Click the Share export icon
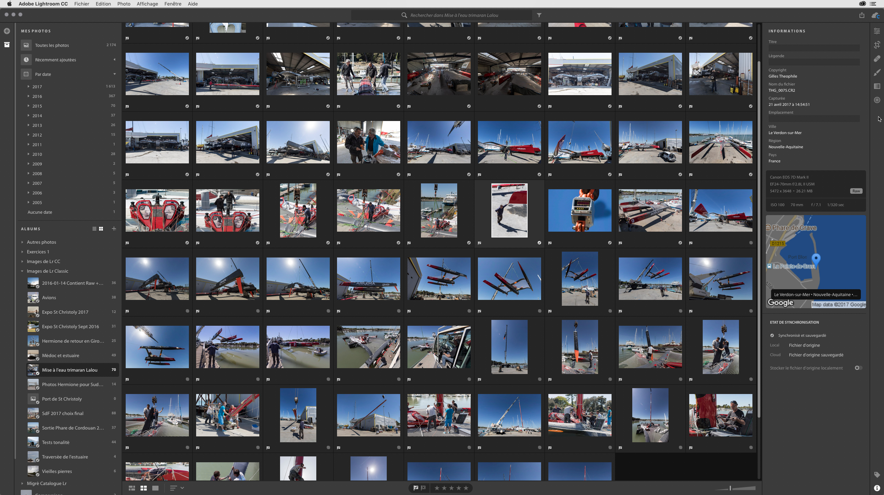This screenshot has height=495, width=884. point(862,15)
